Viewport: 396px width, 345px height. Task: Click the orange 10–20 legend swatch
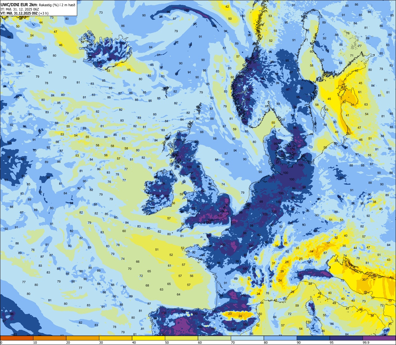[x=49, y=338]
